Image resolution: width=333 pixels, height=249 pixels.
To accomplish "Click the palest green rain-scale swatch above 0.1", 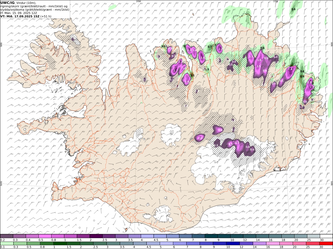I will pyautogui.click(x=7, y=243).
